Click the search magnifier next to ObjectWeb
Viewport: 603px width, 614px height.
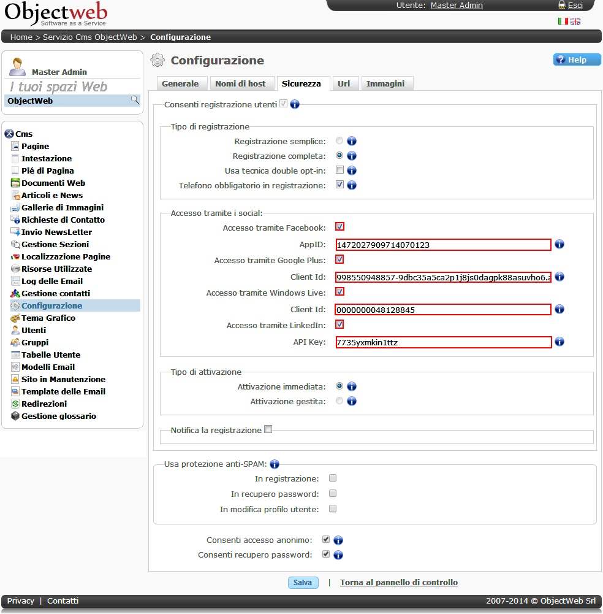pyautogui.click(x=135, y=100)
